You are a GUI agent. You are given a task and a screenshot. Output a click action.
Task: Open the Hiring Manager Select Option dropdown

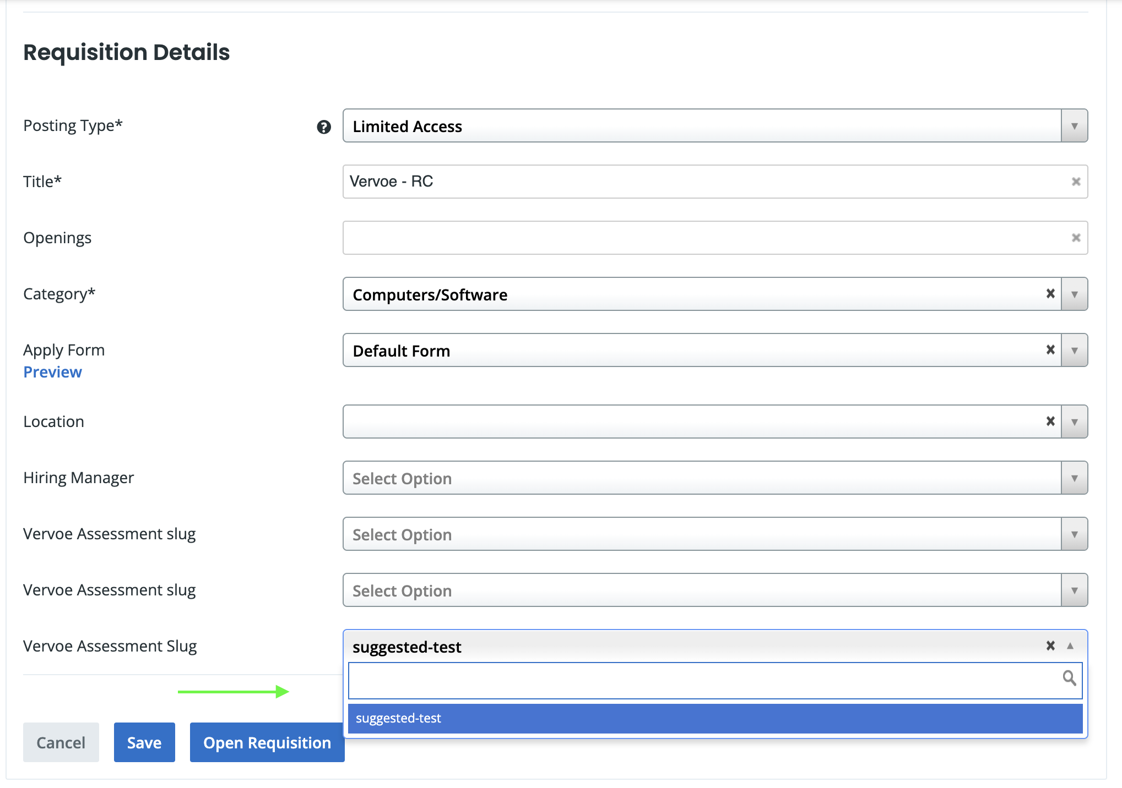pos(715,478)
